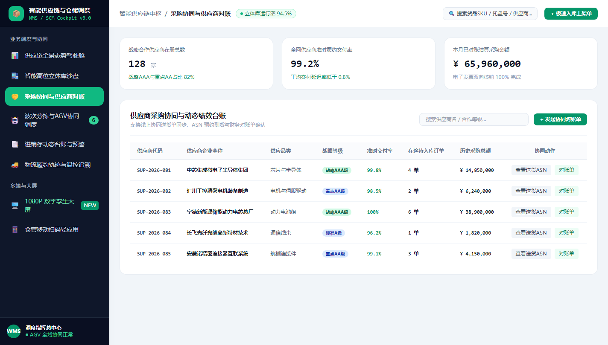Click the truck icon beside 物流履约轨迹与温控追溯

click(x=15, y=165)
